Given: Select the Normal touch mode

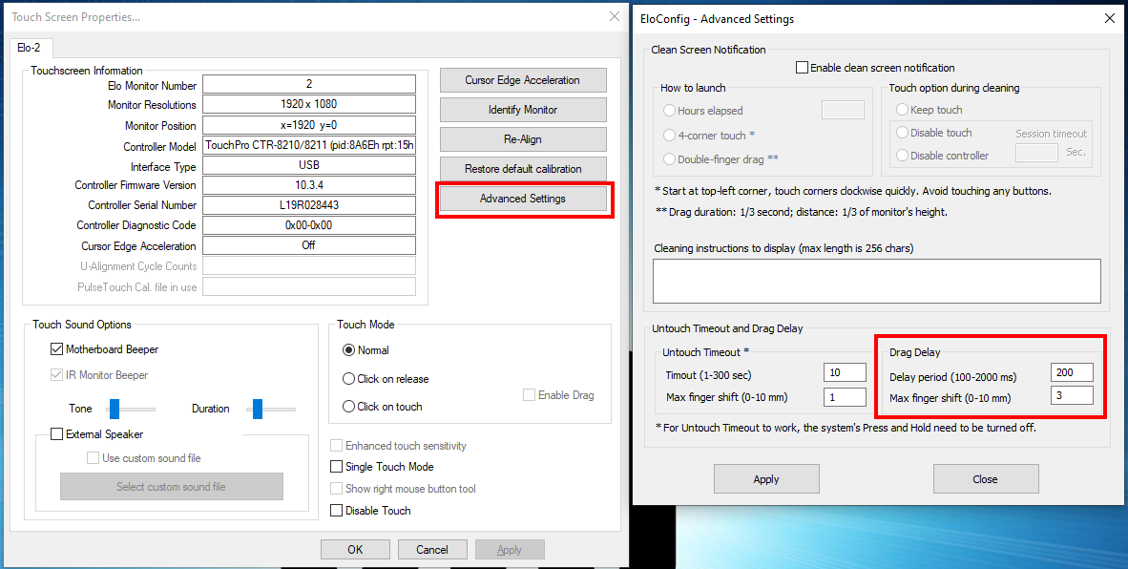Looking at the screenshot, I should pyautogui.click(x=349, y=350).
